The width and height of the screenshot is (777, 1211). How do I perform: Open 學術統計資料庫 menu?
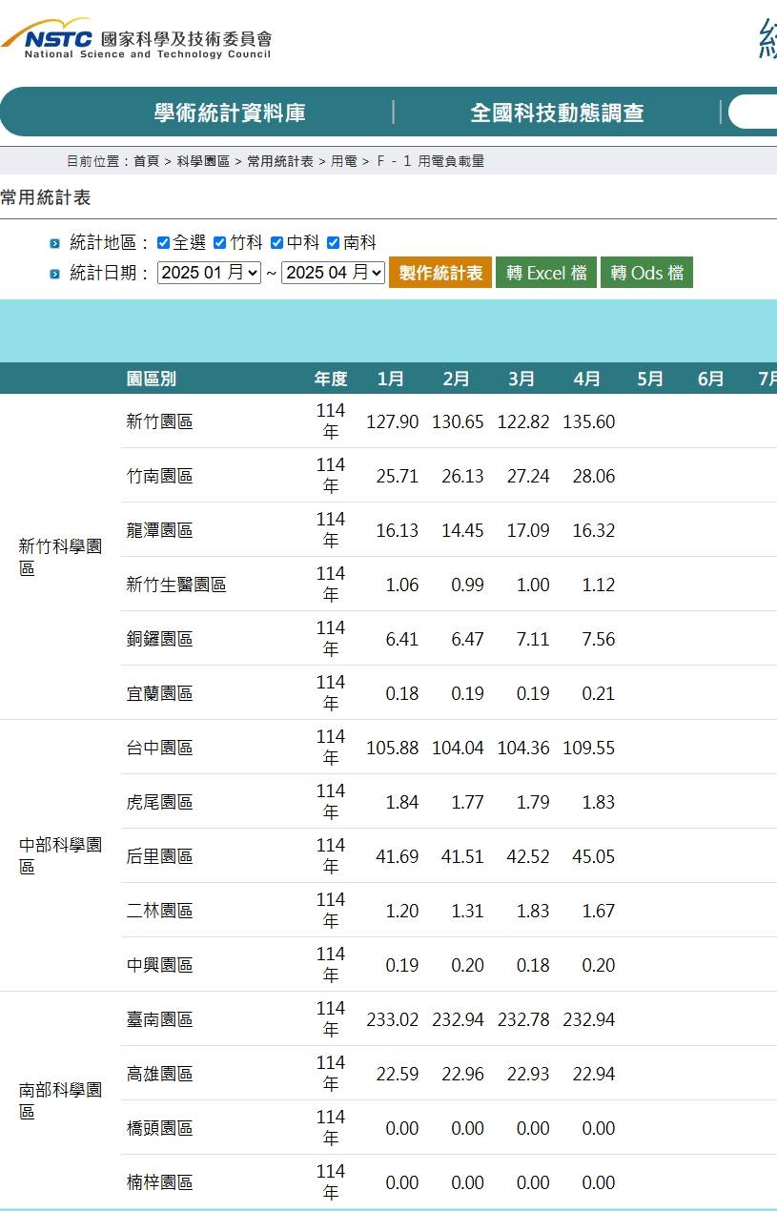point(230,113)
